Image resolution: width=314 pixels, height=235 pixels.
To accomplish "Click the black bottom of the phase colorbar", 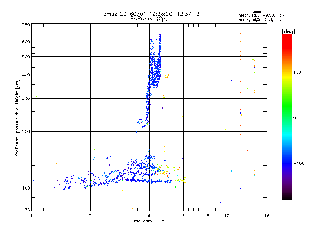I will (x=287, y=197).
